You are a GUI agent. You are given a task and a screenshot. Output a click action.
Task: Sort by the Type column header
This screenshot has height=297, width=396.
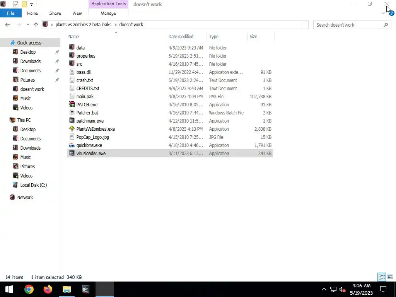[213, 37]
